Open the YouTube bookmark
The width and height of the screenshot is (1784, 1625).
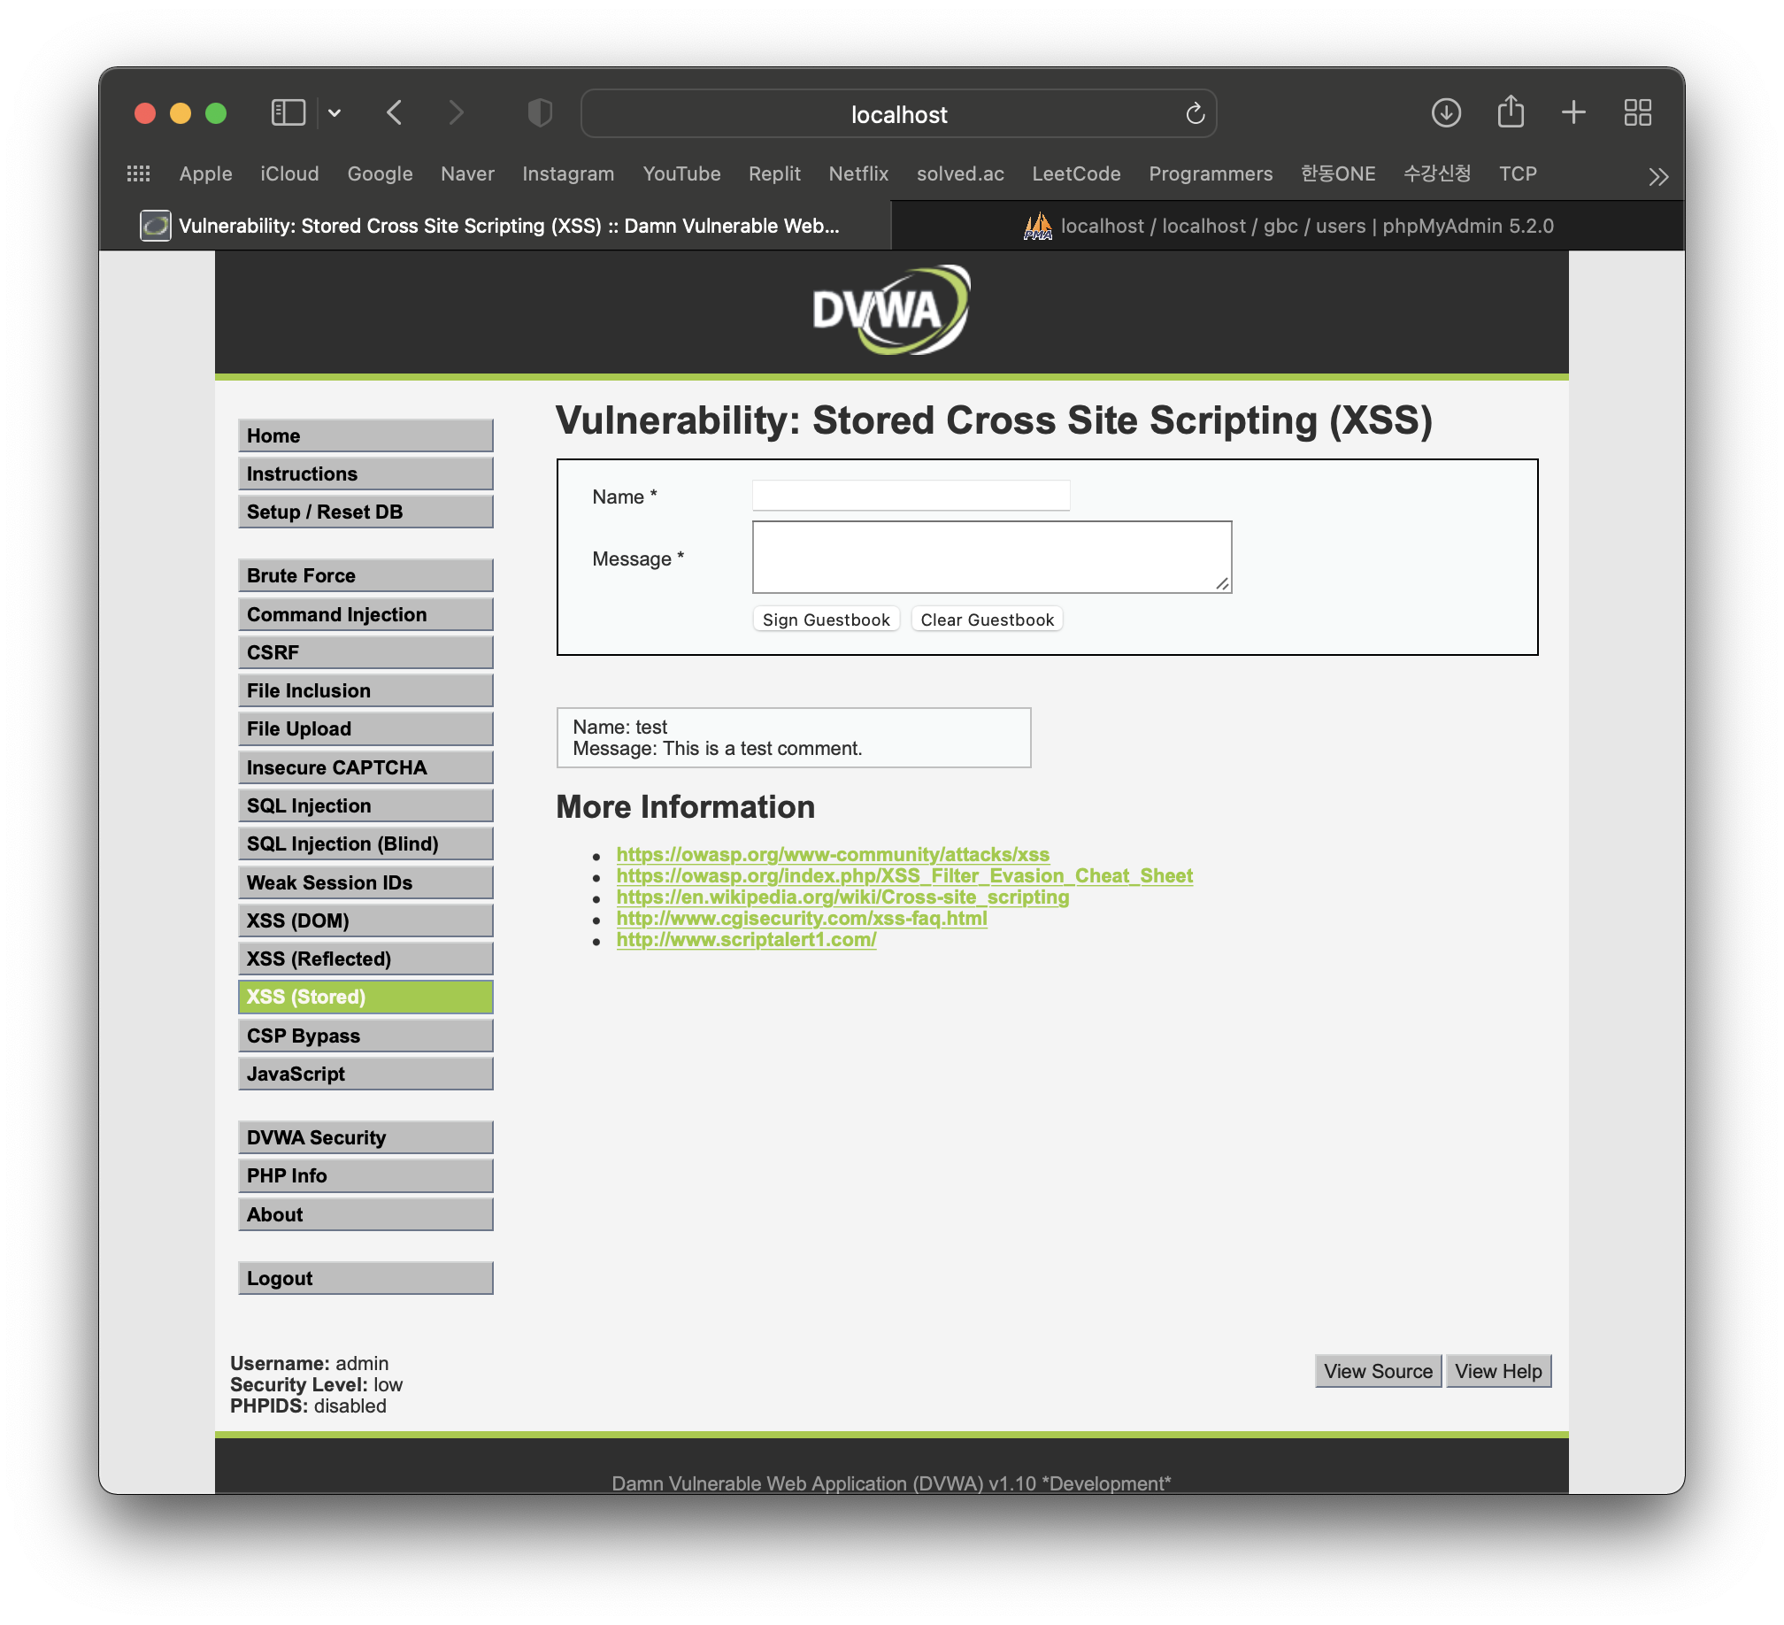click(681, 173)
